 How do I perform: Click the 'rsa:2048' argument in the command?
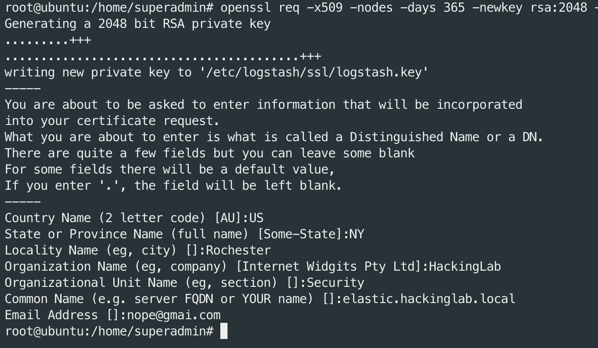tap(558, 8)
